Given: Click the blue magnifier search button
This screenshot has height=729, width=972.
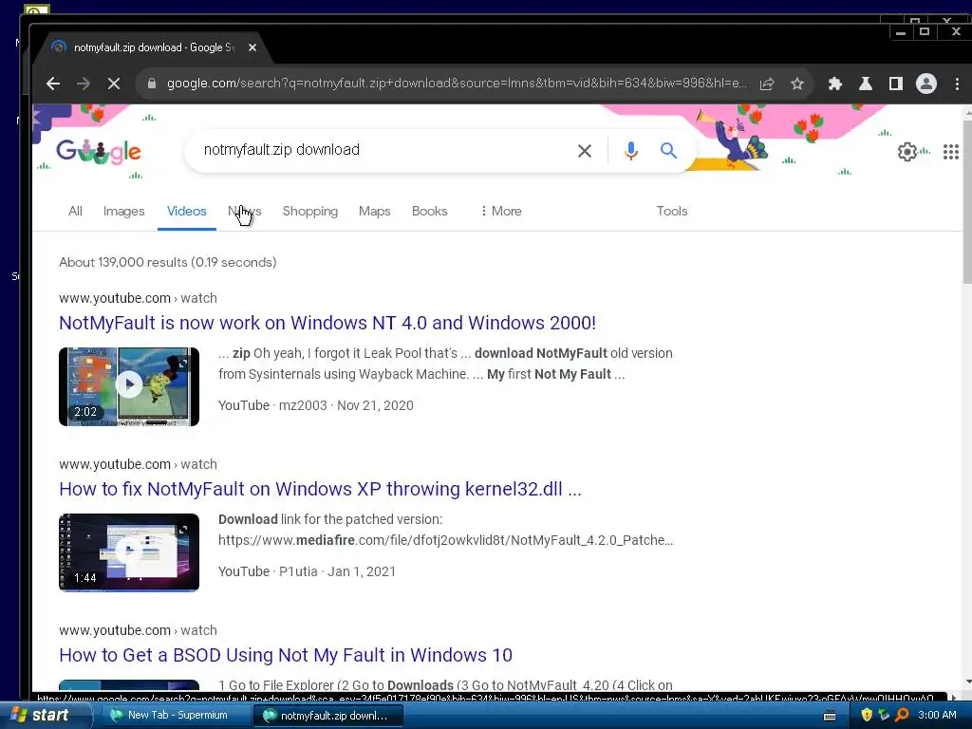Looking at the screenshot, I should (668, 150).
